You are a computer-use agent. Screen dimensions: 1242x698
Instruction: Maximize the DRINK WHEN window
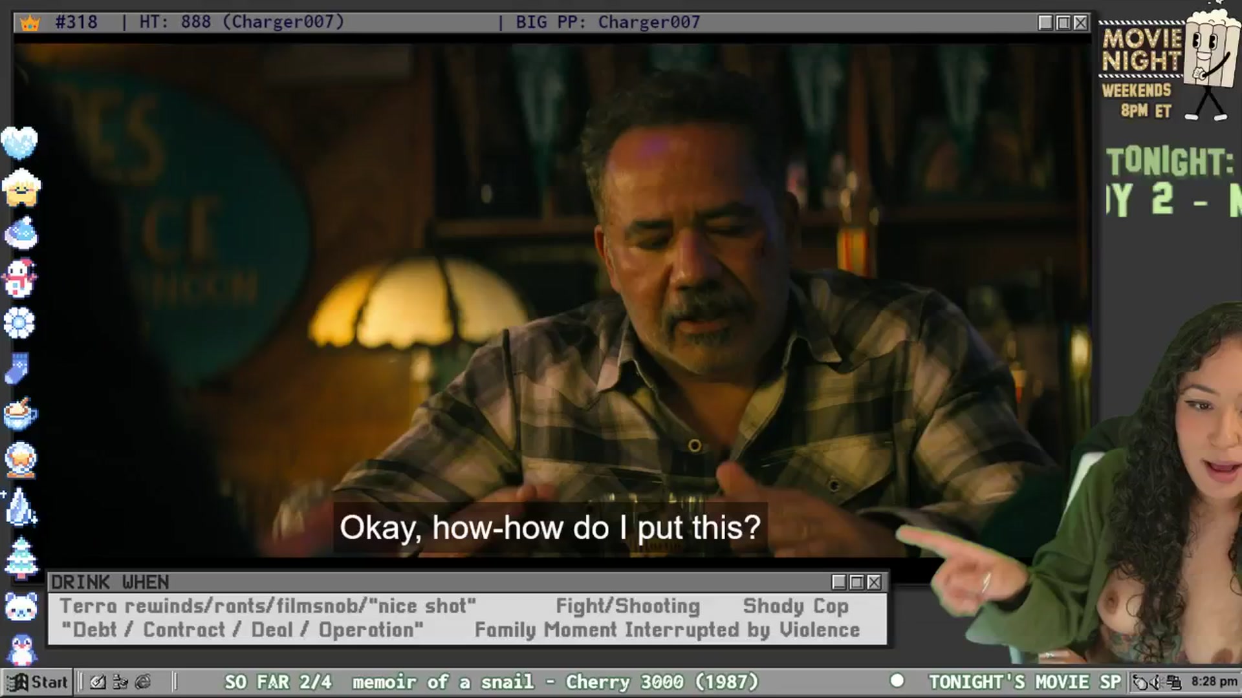[856, 582]
